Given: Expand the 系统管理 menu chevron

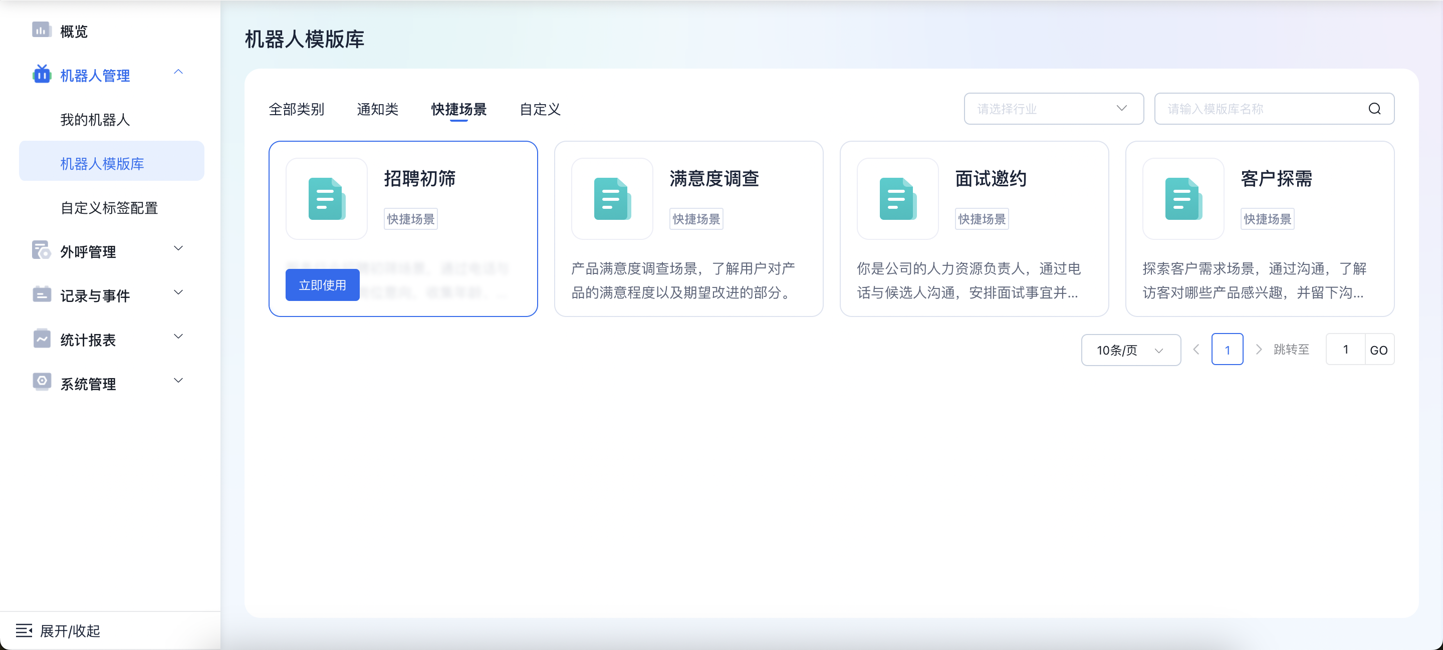Looking at the screenshot, I should pyautogui.click(x=178, y=381).
